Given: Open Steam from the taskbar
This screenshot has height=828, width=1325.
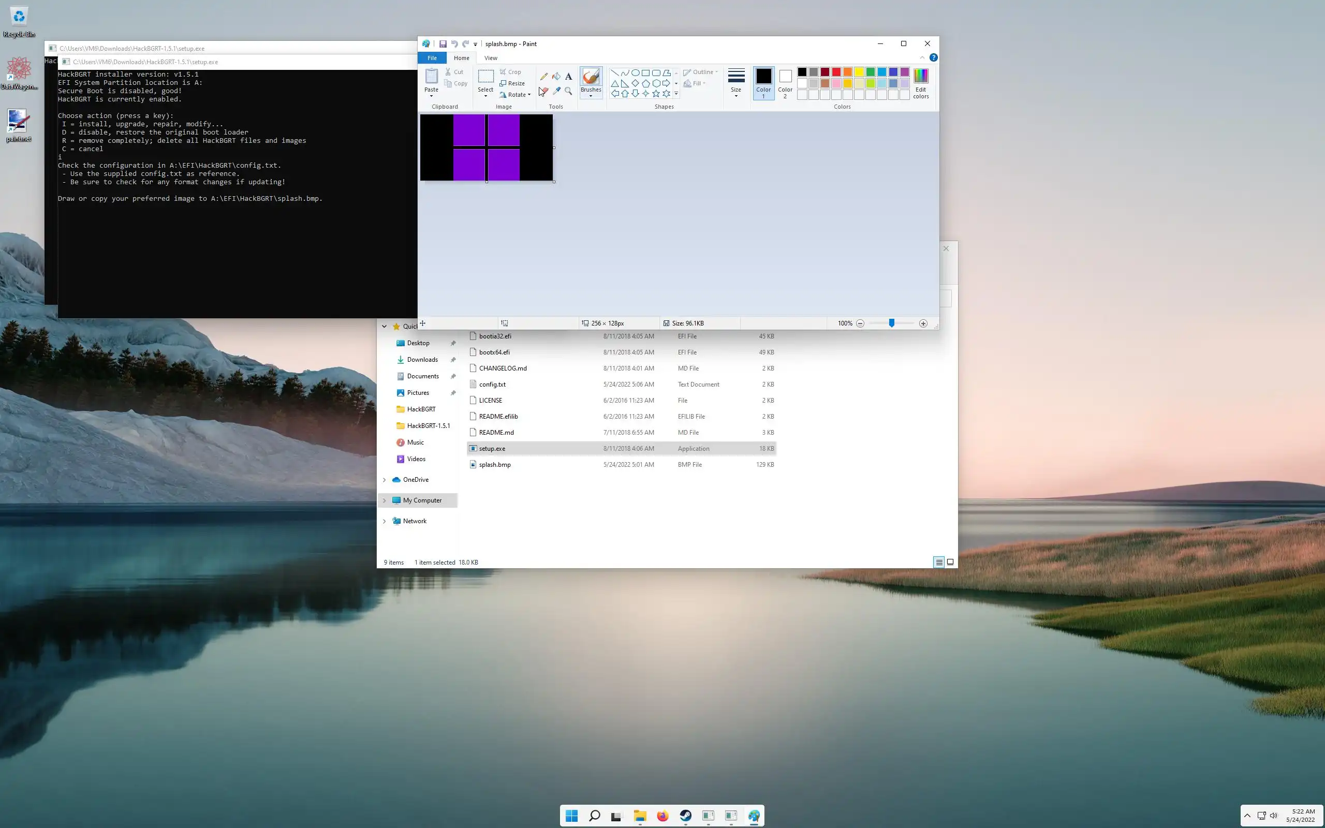Looking at the screenshot, I should [x=685, y=816].
